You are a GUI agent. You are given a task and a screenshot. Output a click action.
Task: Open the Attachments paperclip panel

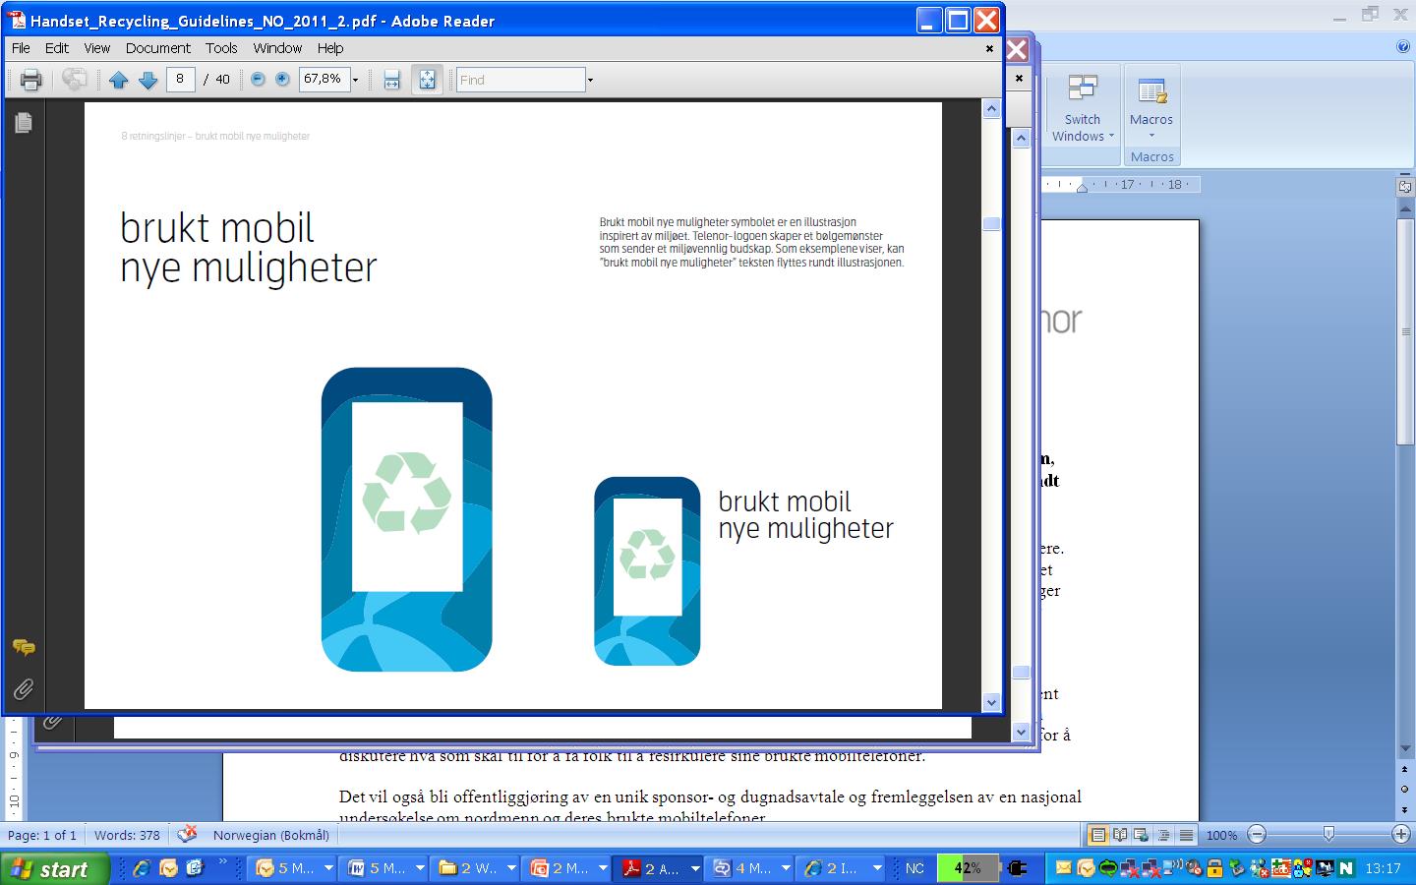pos(24,688)
